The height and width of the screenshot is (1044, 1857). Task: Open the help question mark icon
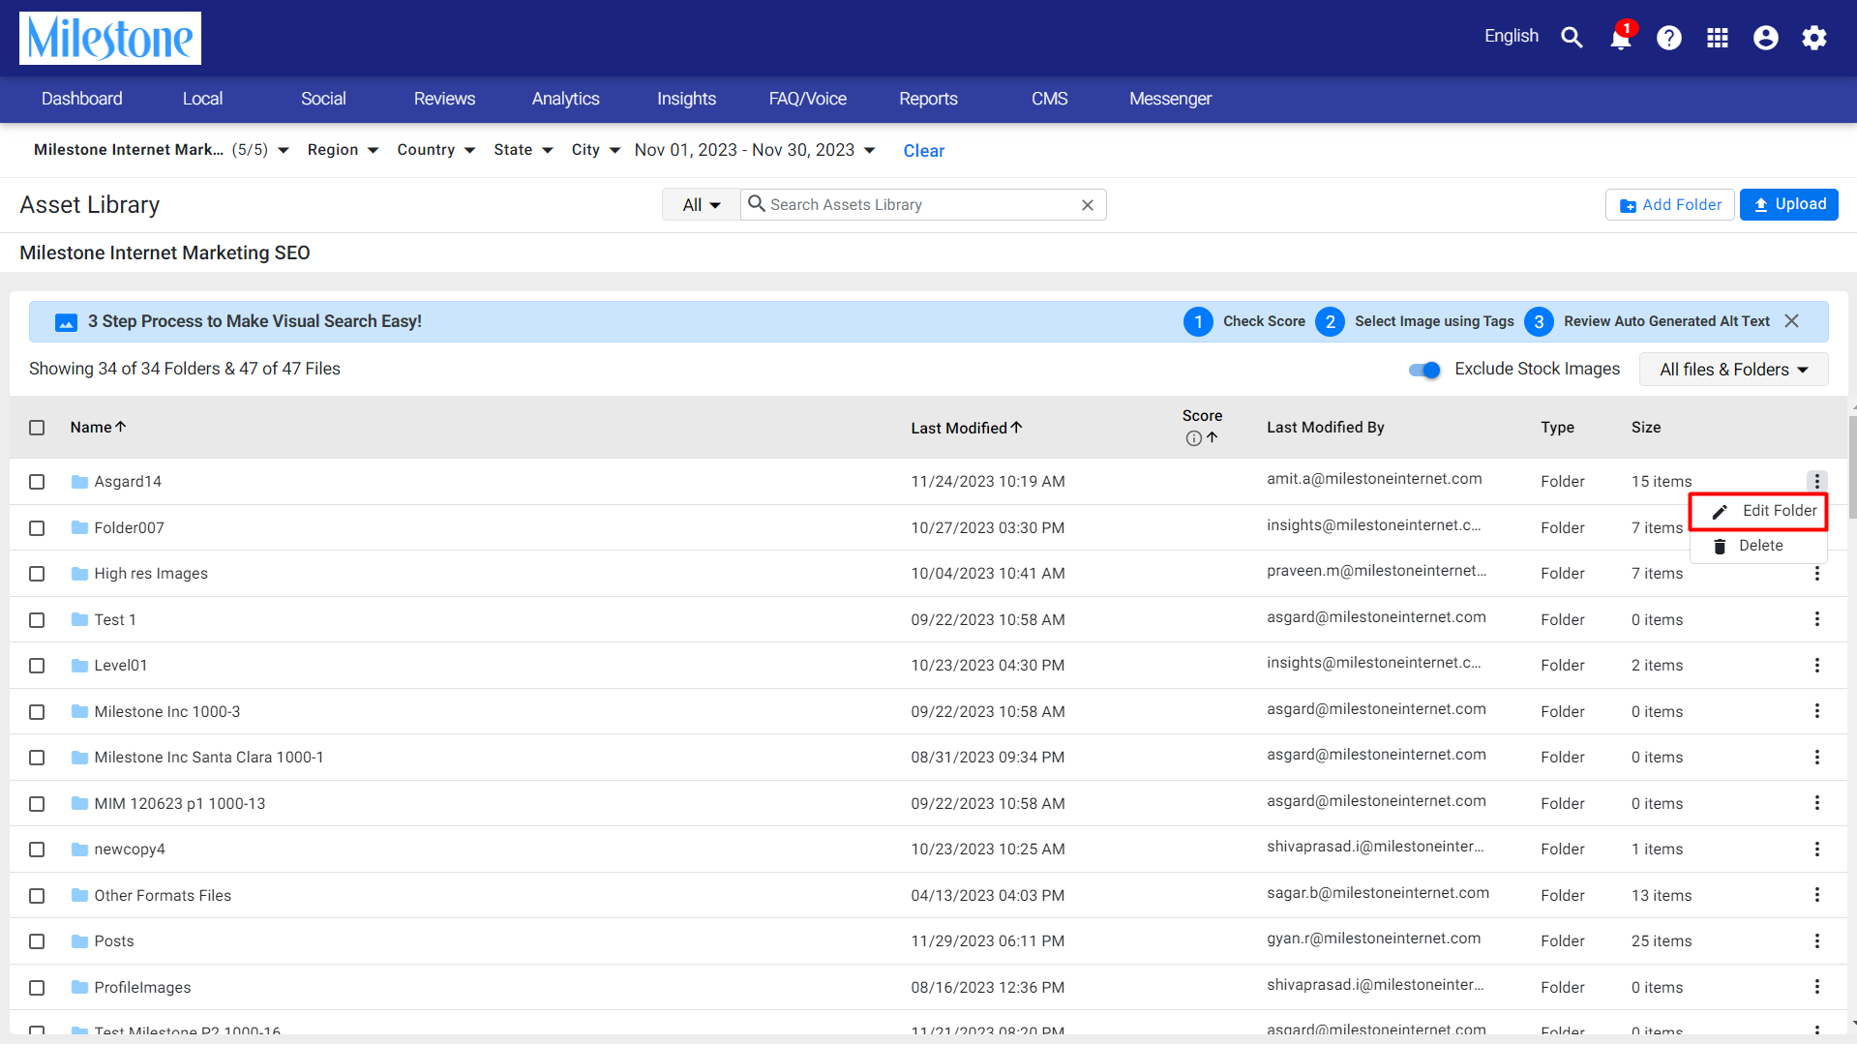point(1669,38)
